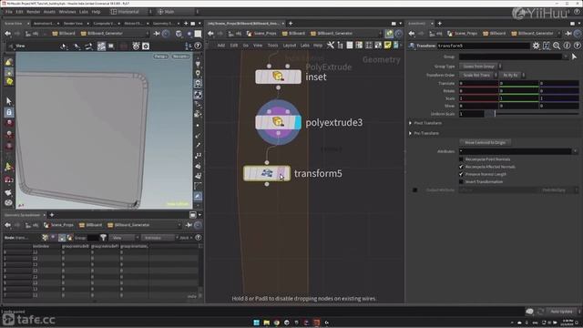Image resolution: width=583 pixels, height=328 pixels.
Task: Toggle Preserve Normal Length checkbox
Action: tap(461, 174)
